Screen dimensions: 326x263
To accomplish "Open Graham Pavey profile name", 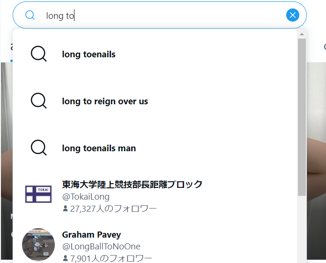I will [x=91, y=234].
